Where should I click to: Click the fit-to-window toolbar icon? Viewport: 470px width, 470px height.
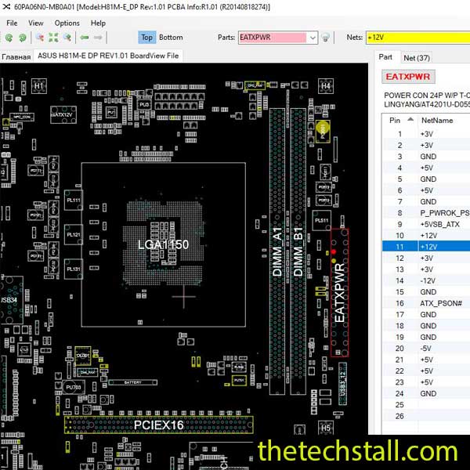coord(53,38)
